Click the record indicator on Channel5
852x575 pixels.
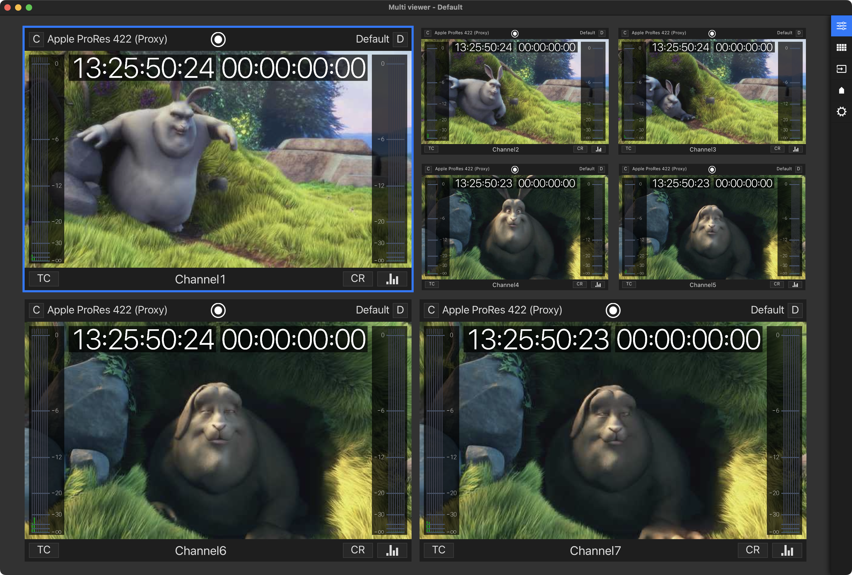pyautogui.click(x=712, y=169)
